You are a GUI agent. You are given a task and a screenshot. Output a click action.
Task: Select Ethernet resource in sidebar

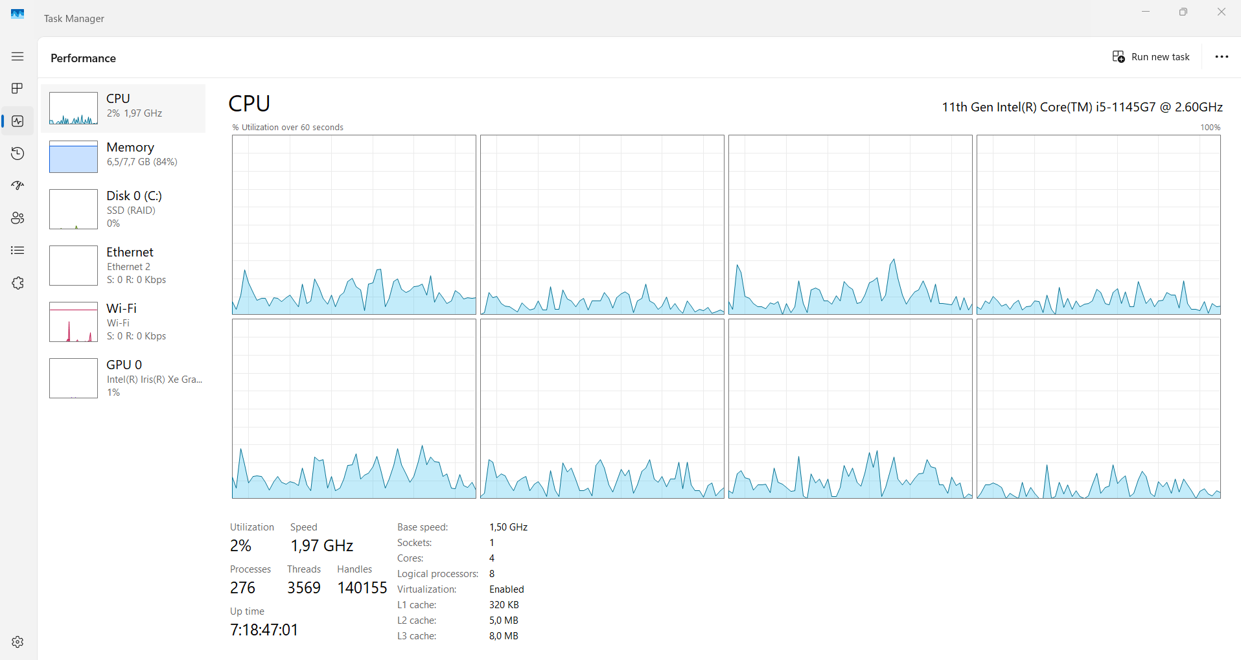pos(123,266)
